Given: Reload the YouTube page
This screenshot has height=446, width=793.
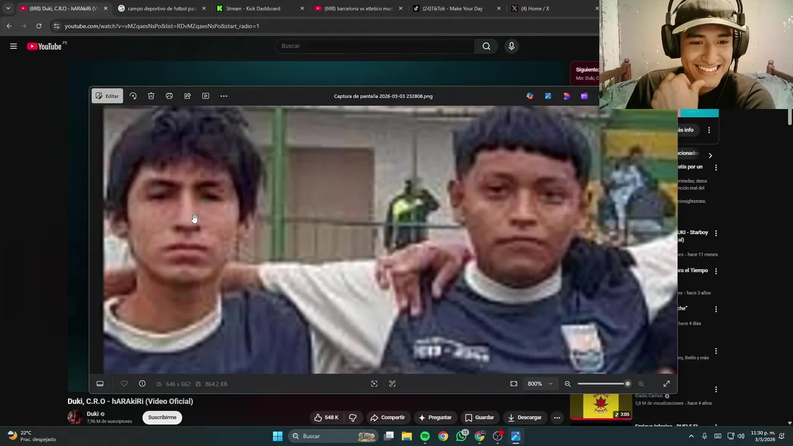Looking at the screenshot, I should click(x=38, y=26).
